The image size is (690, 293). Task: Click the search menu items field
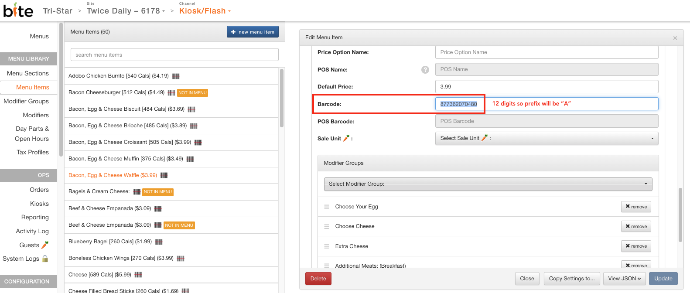point(174,55)
